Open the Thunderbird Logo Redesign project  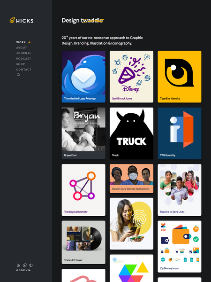(x=83, y=77)
